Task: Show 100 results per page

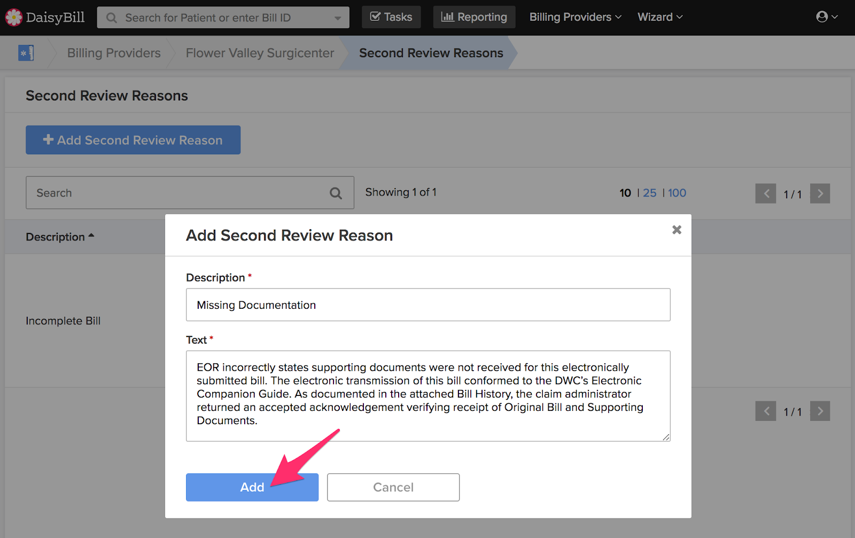Action: tap(677, 193)
